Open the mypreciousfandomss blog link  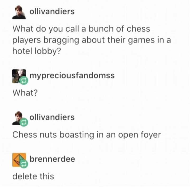pyautogui.click(x=72, y=76)
